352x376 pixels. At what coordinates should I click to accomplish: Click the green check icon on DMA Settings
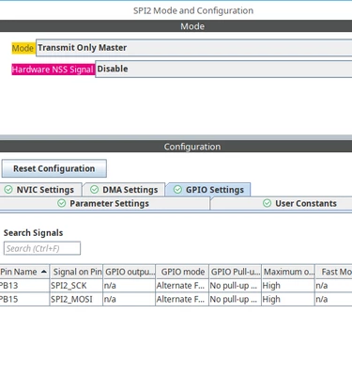click(94, 190)
